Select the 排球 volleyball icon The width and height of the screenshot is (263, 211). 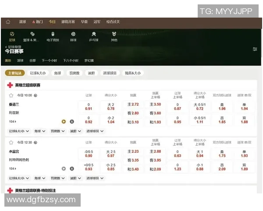(x=73, y=36)
